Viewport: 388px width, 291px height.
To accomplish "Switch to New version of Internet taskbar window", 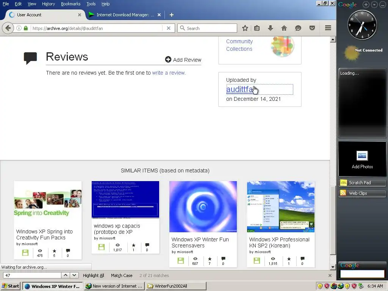I will coord(114,286).
